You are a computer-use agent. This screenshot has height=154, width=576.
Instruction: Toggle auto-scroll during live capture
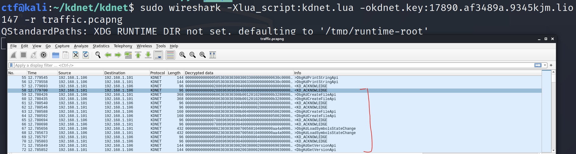[158, 55]
